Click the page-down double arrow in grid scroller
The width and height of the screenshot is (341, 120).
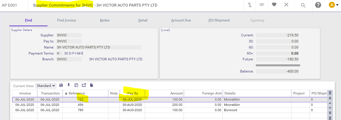[x=330, y=113]
